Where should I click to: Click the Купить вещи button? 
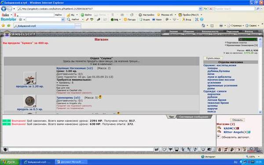(213, 58)
